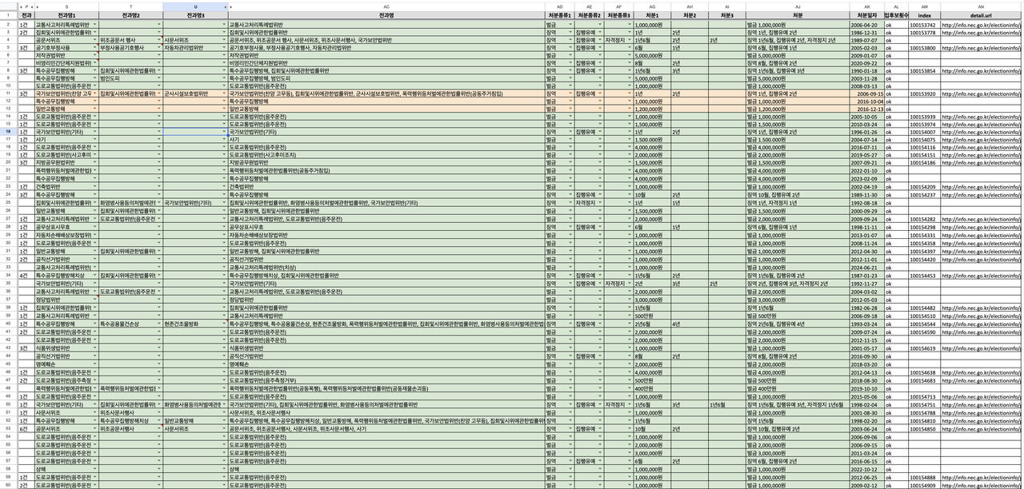
Task: Expand hidden columns right of column P
Action: [31, 6]
